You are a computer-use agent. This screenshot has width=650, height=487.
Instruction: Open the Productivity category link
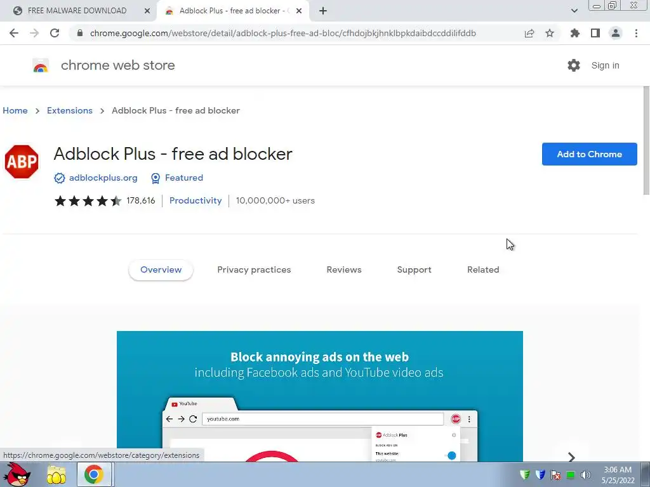(x=196, y=201)
